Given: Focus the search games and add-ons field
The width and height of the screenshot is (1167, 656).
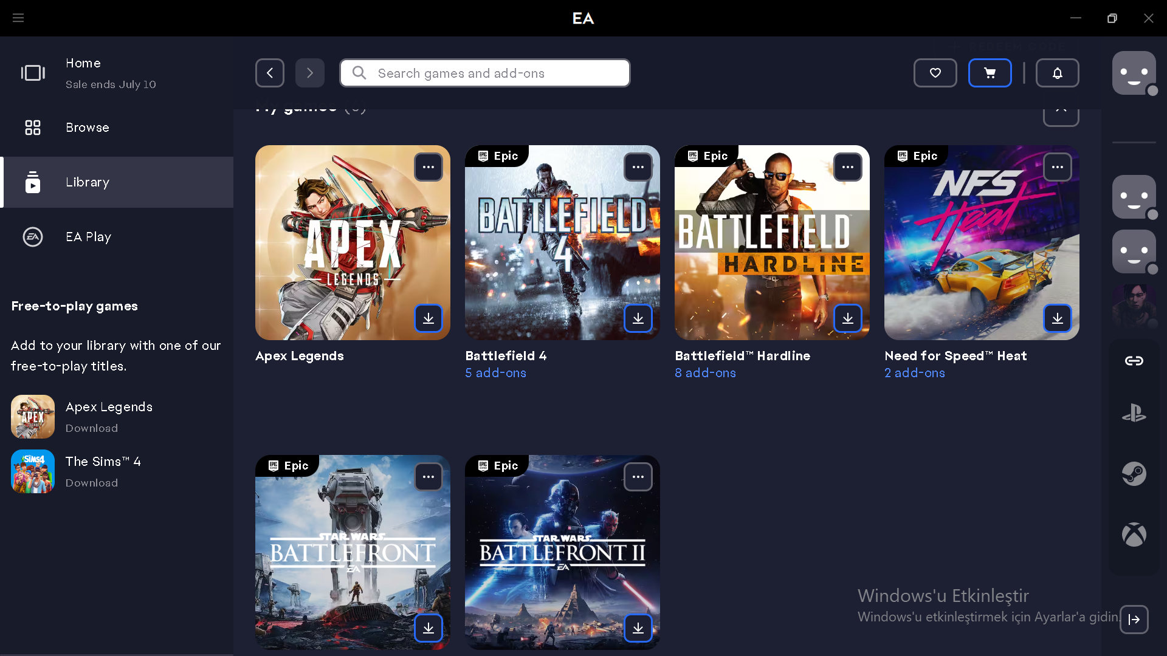Looking at the screenshot, I should [x=485, y=73].
